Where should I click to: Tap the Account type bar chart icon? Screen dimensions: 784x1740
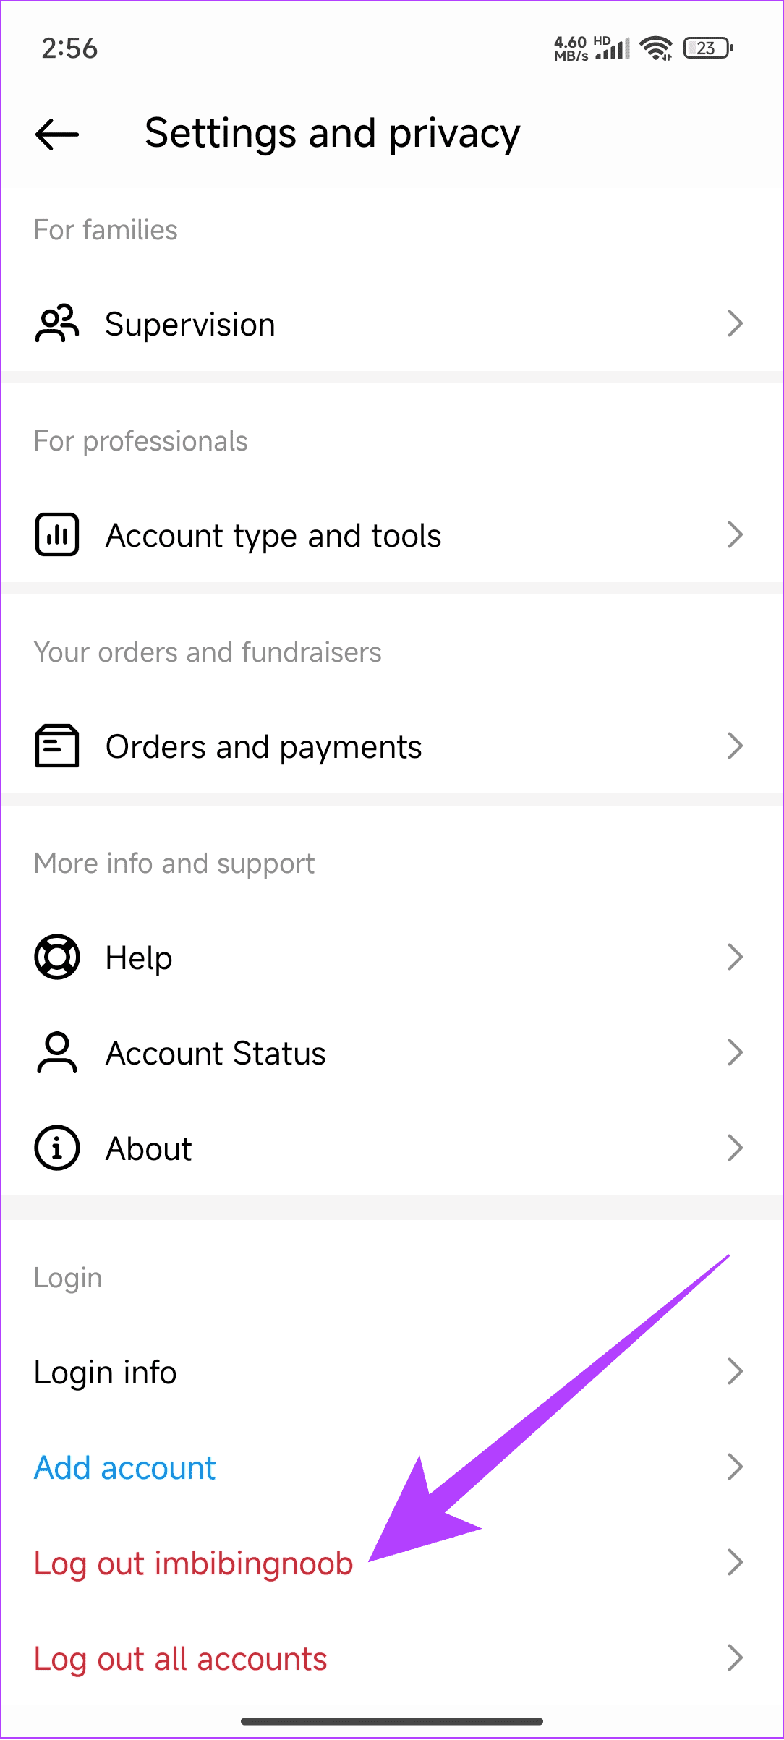(57, 534)
